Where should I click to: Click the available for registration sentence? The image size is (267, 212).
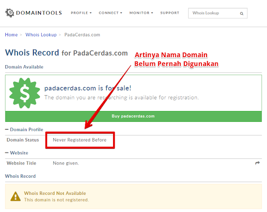click(x=121, y=98)
